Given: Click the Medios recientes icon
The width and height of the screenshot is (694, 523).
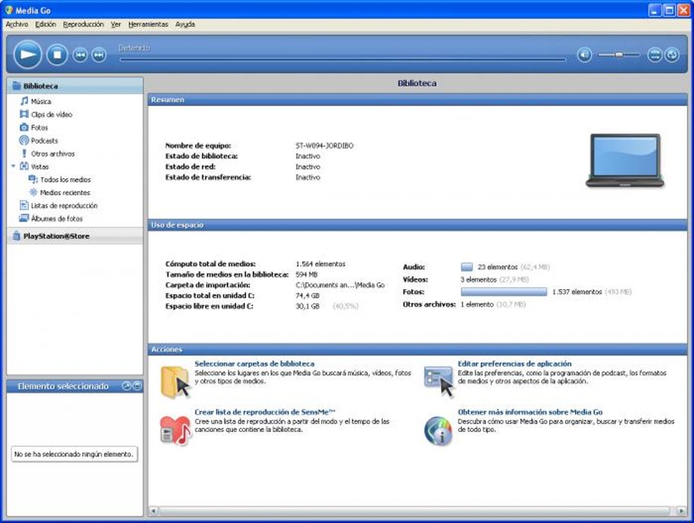Looking at the screenshot, I should pyautogui.click(x=33, y=192).
